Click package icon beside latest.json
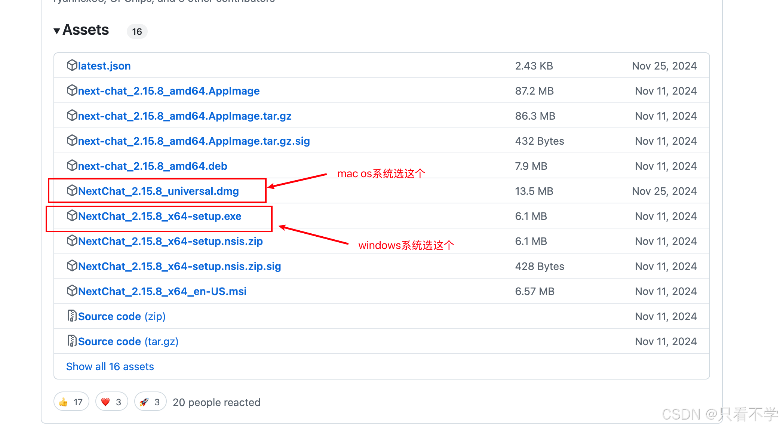This screenshot has height=427, width=780. coord(72,65)
